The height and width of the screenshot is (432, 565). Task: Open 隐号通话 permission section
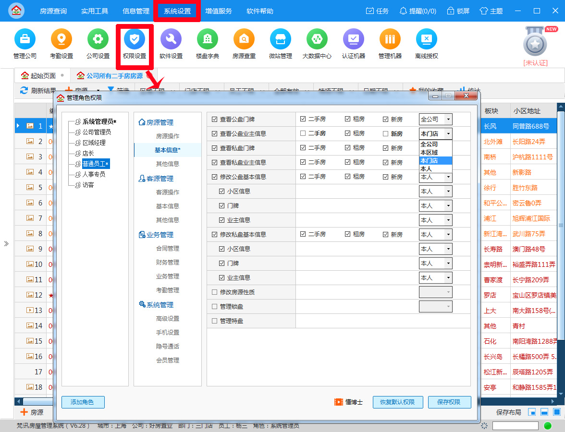[168, 347]
